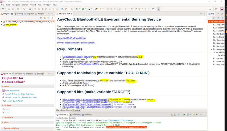Click the Build hammer icon in toolbar
The width and height of the screenshot is (227, 131).
click(24, 9)
